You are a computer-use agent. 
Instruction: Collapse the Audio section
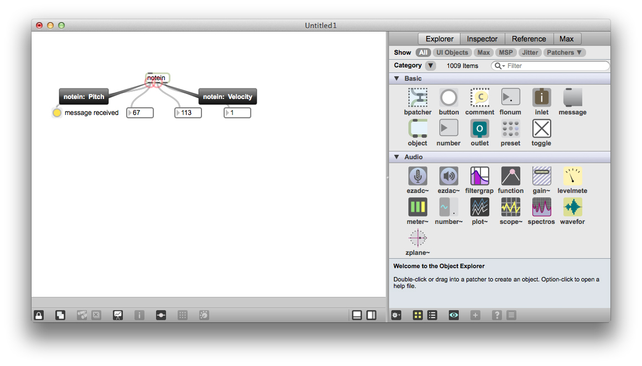(397, 156)
